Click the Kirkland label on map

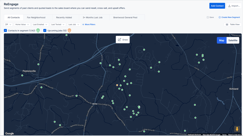click(x=234, y=89)
